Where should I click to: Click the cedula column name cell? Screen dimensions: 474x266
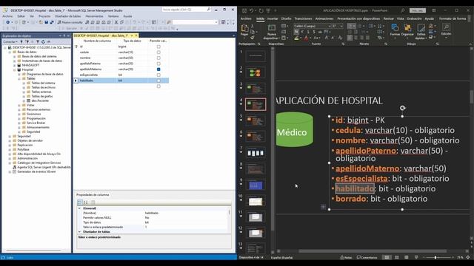(x=98, y=52)
